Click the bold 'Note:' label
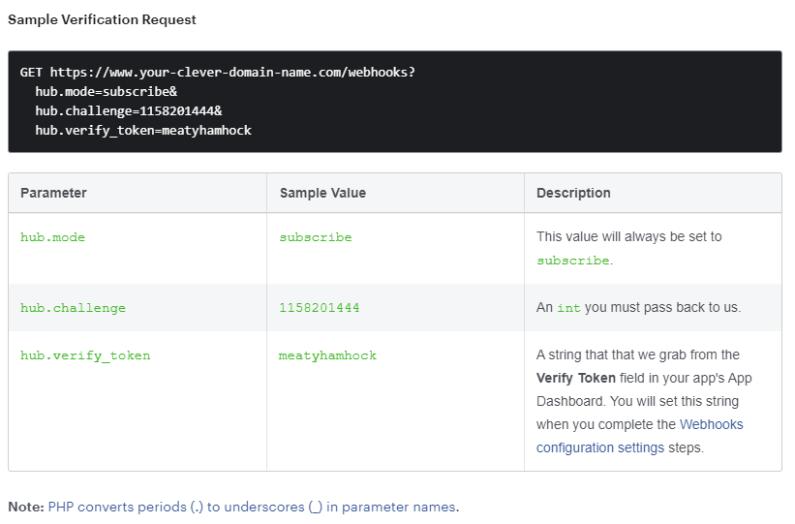This screenshot has height=524, width=795. click(26, 507)
